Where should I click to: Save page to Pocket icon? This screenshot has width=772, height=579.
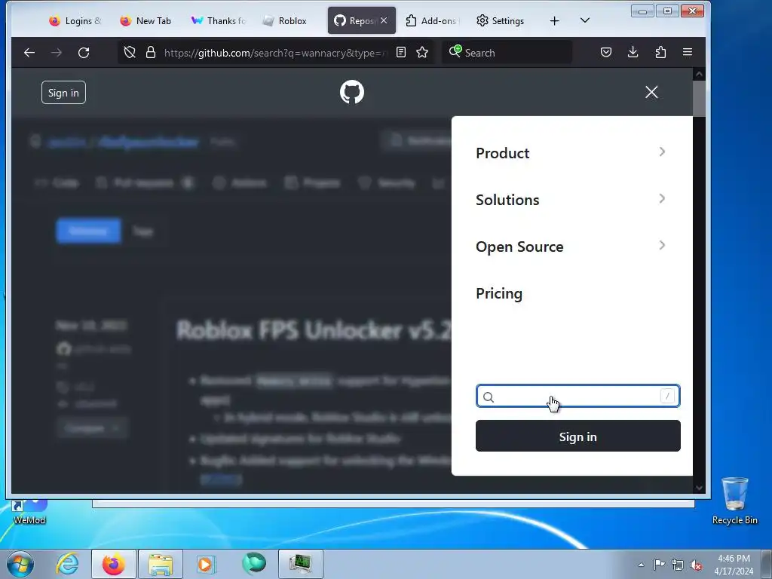606,52
